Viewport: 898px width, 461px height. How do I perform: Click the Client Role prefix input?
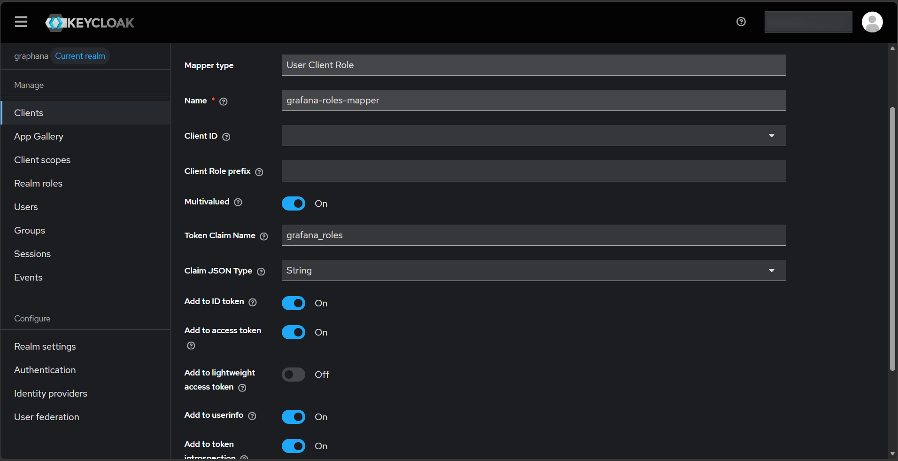click(534, 171)
